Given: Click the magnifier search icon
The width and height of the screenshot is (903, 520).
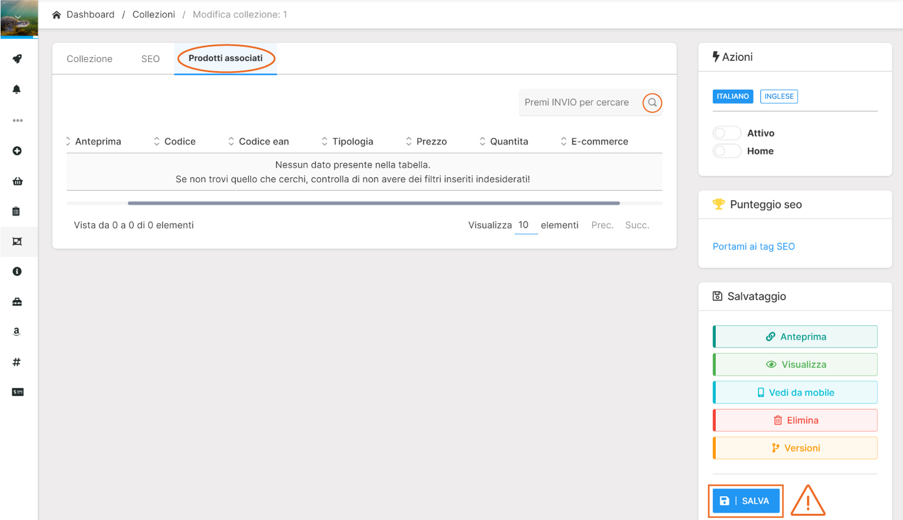Looking at the screenshot, I should (x=652, y=103).
